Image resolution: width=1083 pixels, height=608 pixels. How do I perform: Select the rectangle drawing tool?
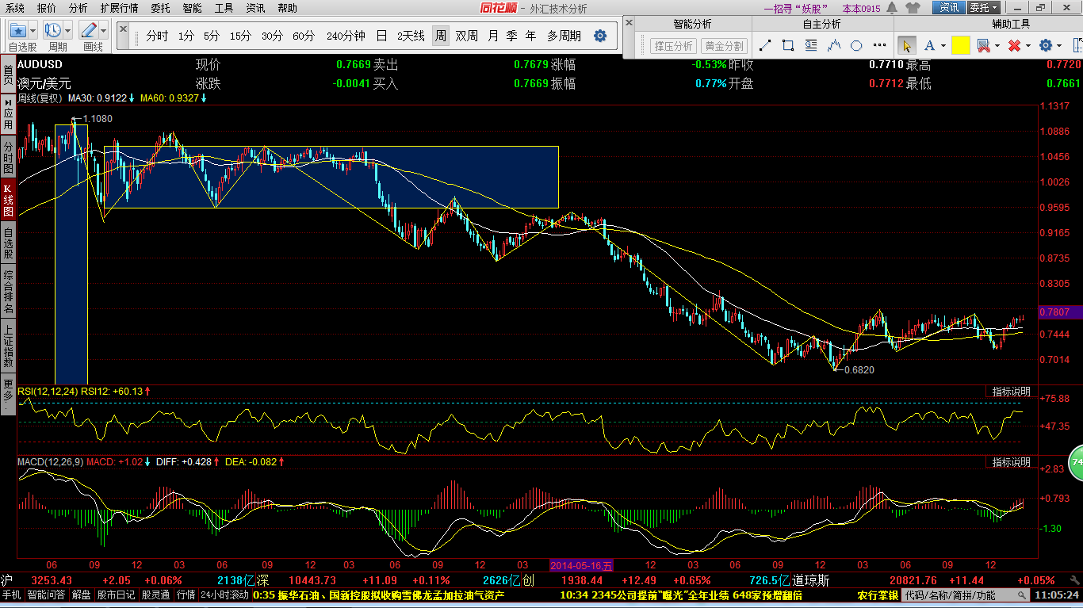point(788,45)
